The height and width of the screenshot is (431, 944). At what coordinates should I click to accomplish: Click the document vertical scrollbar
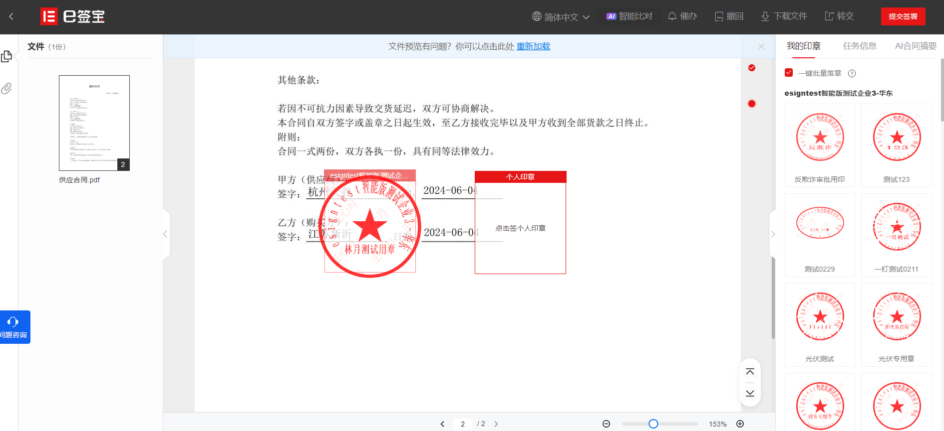click(773, 298)
